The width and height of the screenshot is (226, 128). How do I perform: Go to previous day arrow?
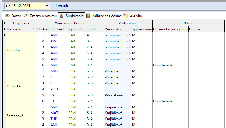click(6, 6)
